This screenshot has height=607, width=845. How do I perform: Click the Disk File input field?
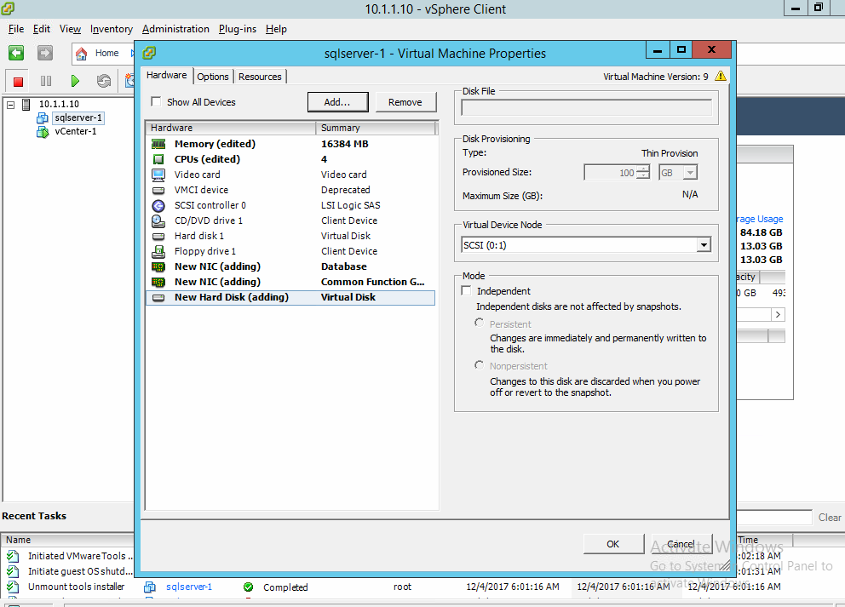click(x=586, y=108)
